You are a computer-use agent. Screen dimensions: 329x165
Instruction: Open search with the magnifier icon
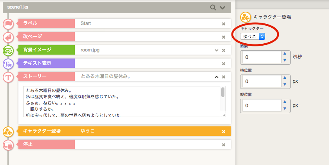[x=213, y=7]
